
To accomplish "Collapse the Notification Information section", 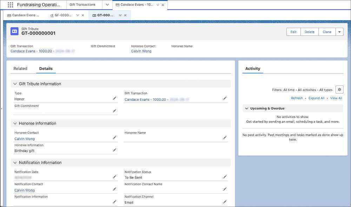I will pos(15,163).
